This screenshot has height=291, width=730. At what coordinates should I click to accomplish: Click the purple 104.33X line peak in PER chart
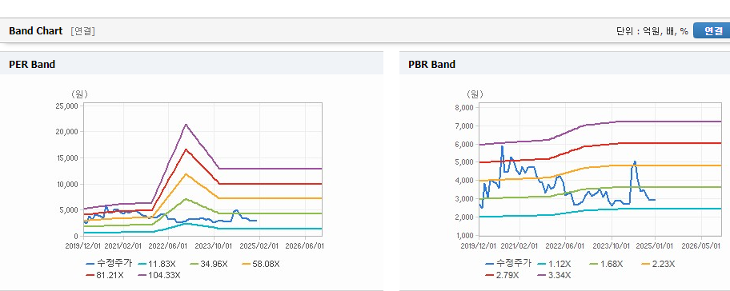pos(186,124)
